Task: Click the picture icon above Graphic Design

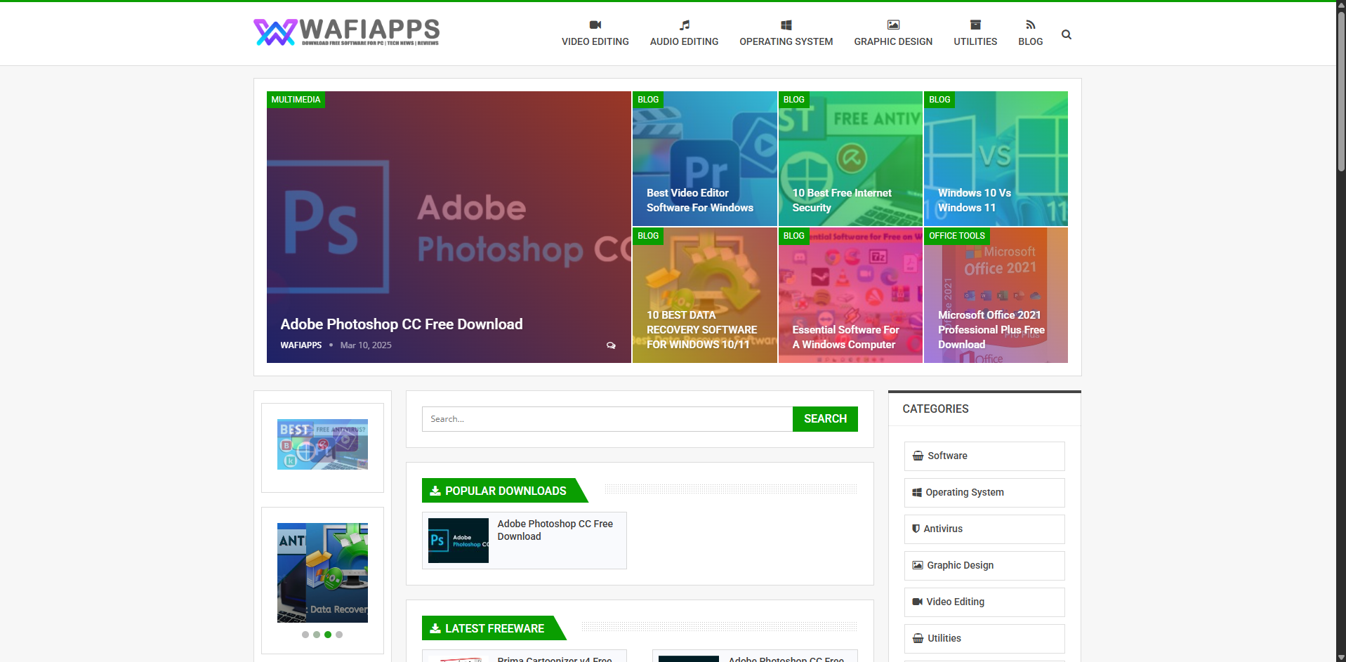Action: [893, 25]
